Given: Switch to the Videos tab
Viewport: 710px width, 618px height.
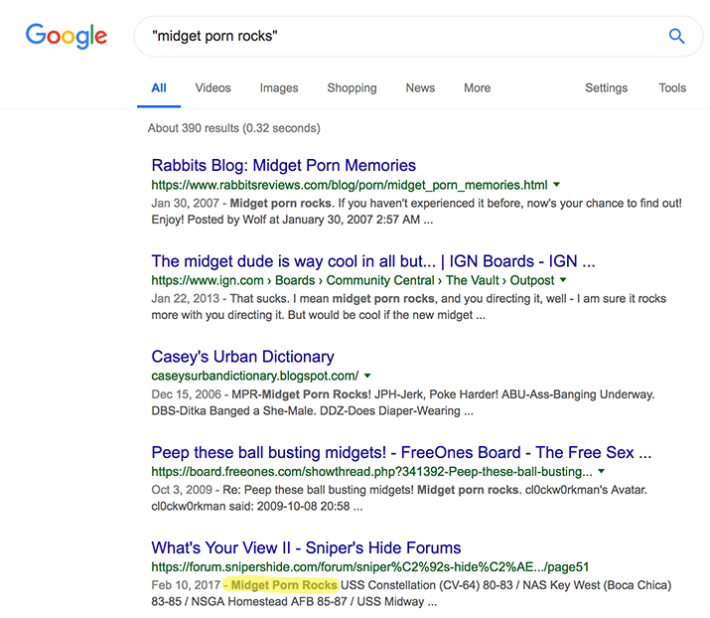Looking at the screenshot, I should coord(213,87).
